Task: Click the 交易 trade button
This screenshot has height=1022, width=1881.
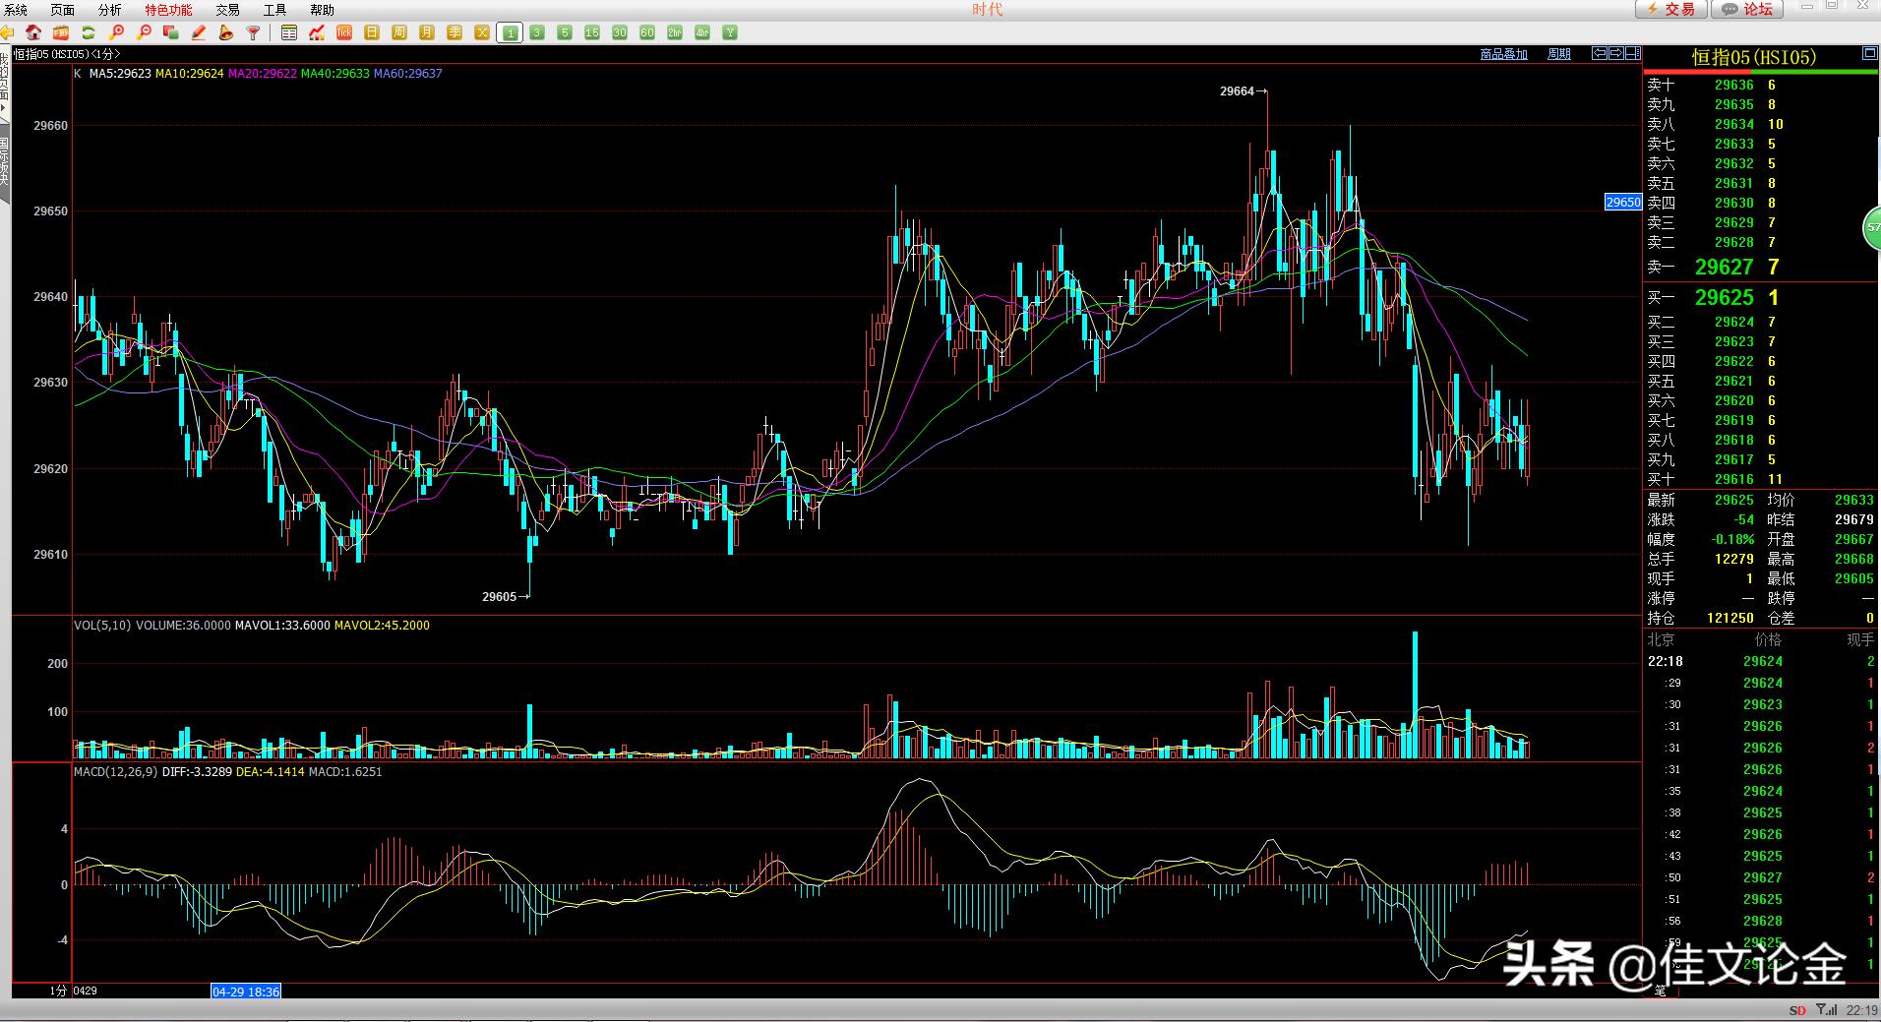Action: (1671, 9)
